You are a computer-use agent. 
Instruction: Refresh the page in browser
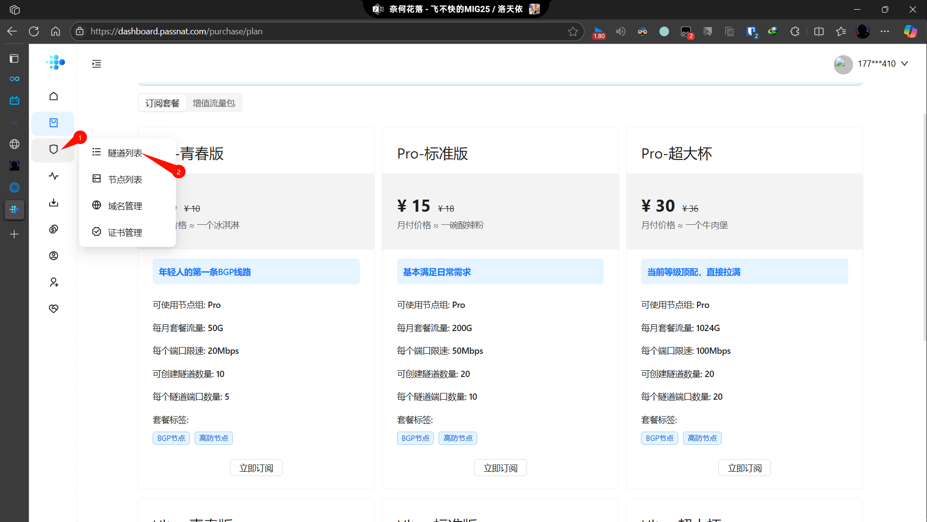[x=34, y=31]
